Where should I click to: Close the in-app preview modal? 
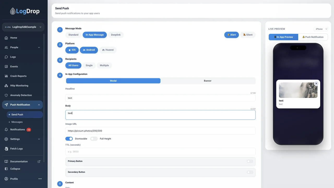[316, 83]
